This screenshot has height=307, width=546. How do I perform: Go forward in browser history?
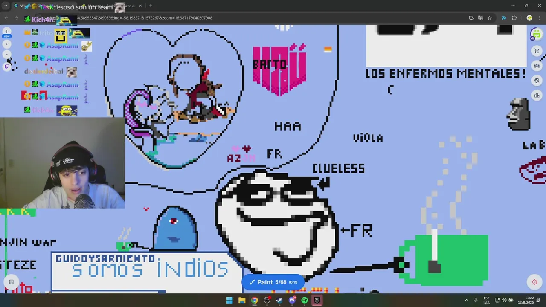pos(17,18)
